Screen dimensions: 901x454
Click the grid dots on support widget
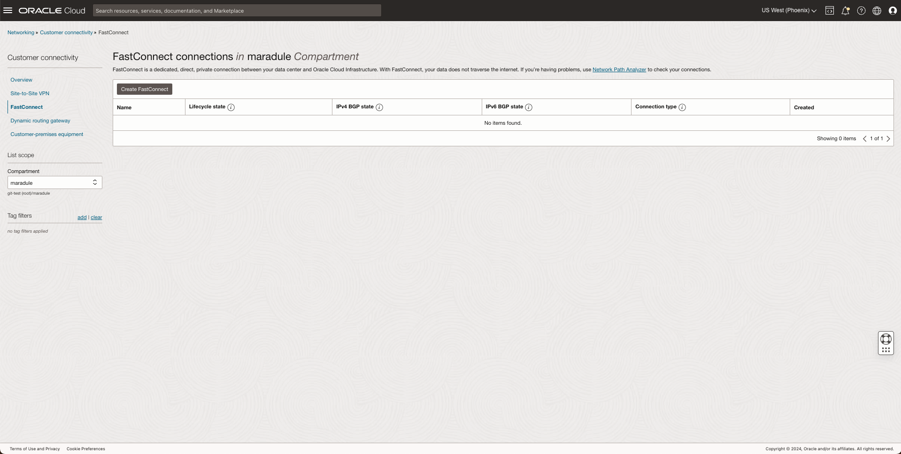click(886, 350)
